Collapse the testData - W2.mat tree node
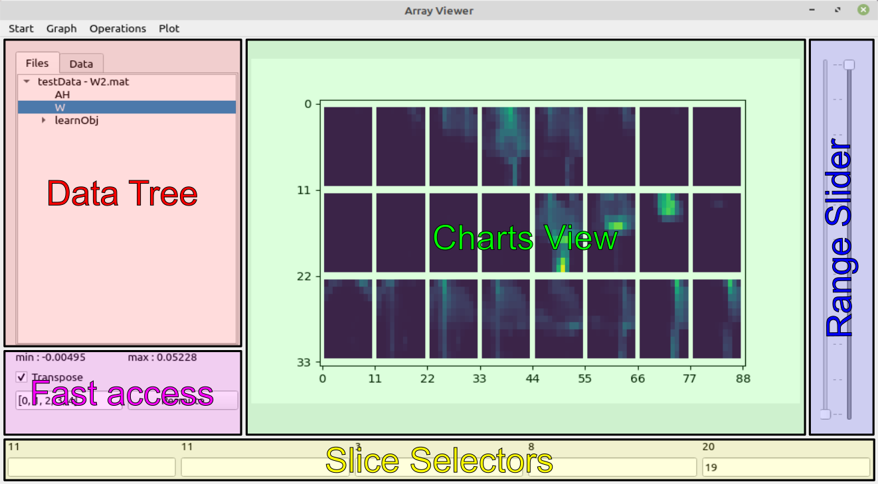The image size is (878, 484). 26,82
